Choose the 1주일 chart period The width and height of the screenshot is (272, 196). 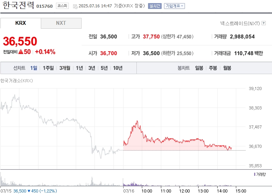tap(48, 68)
